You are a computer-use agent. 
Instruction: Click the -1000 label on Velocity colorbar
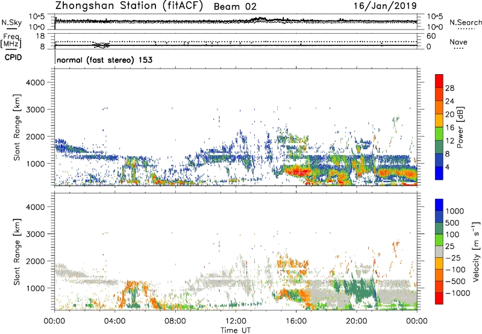click(457, 293)
